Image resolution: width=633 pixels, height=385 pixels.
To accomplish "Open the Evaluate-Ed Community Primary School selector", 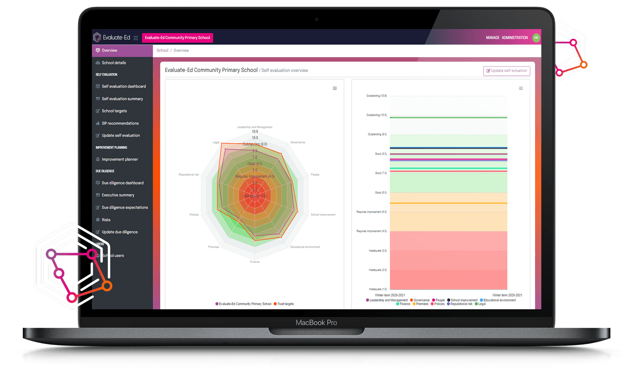I will (x=177, y=38).
